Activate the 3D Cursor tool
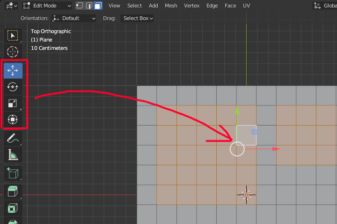Screen dimensions: 337x224 point(13,52)
